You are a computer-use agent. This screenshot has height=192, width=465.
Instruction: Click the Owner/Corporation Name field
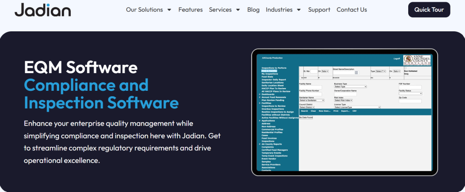click(x=346, y=94)
